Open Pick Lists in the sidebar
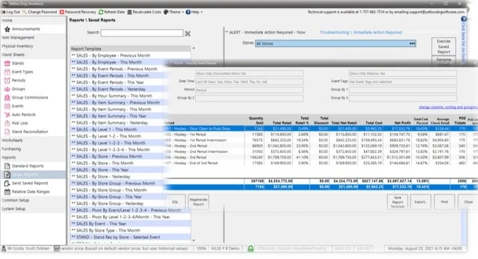478x259 pixels. (x=20, y=123)
